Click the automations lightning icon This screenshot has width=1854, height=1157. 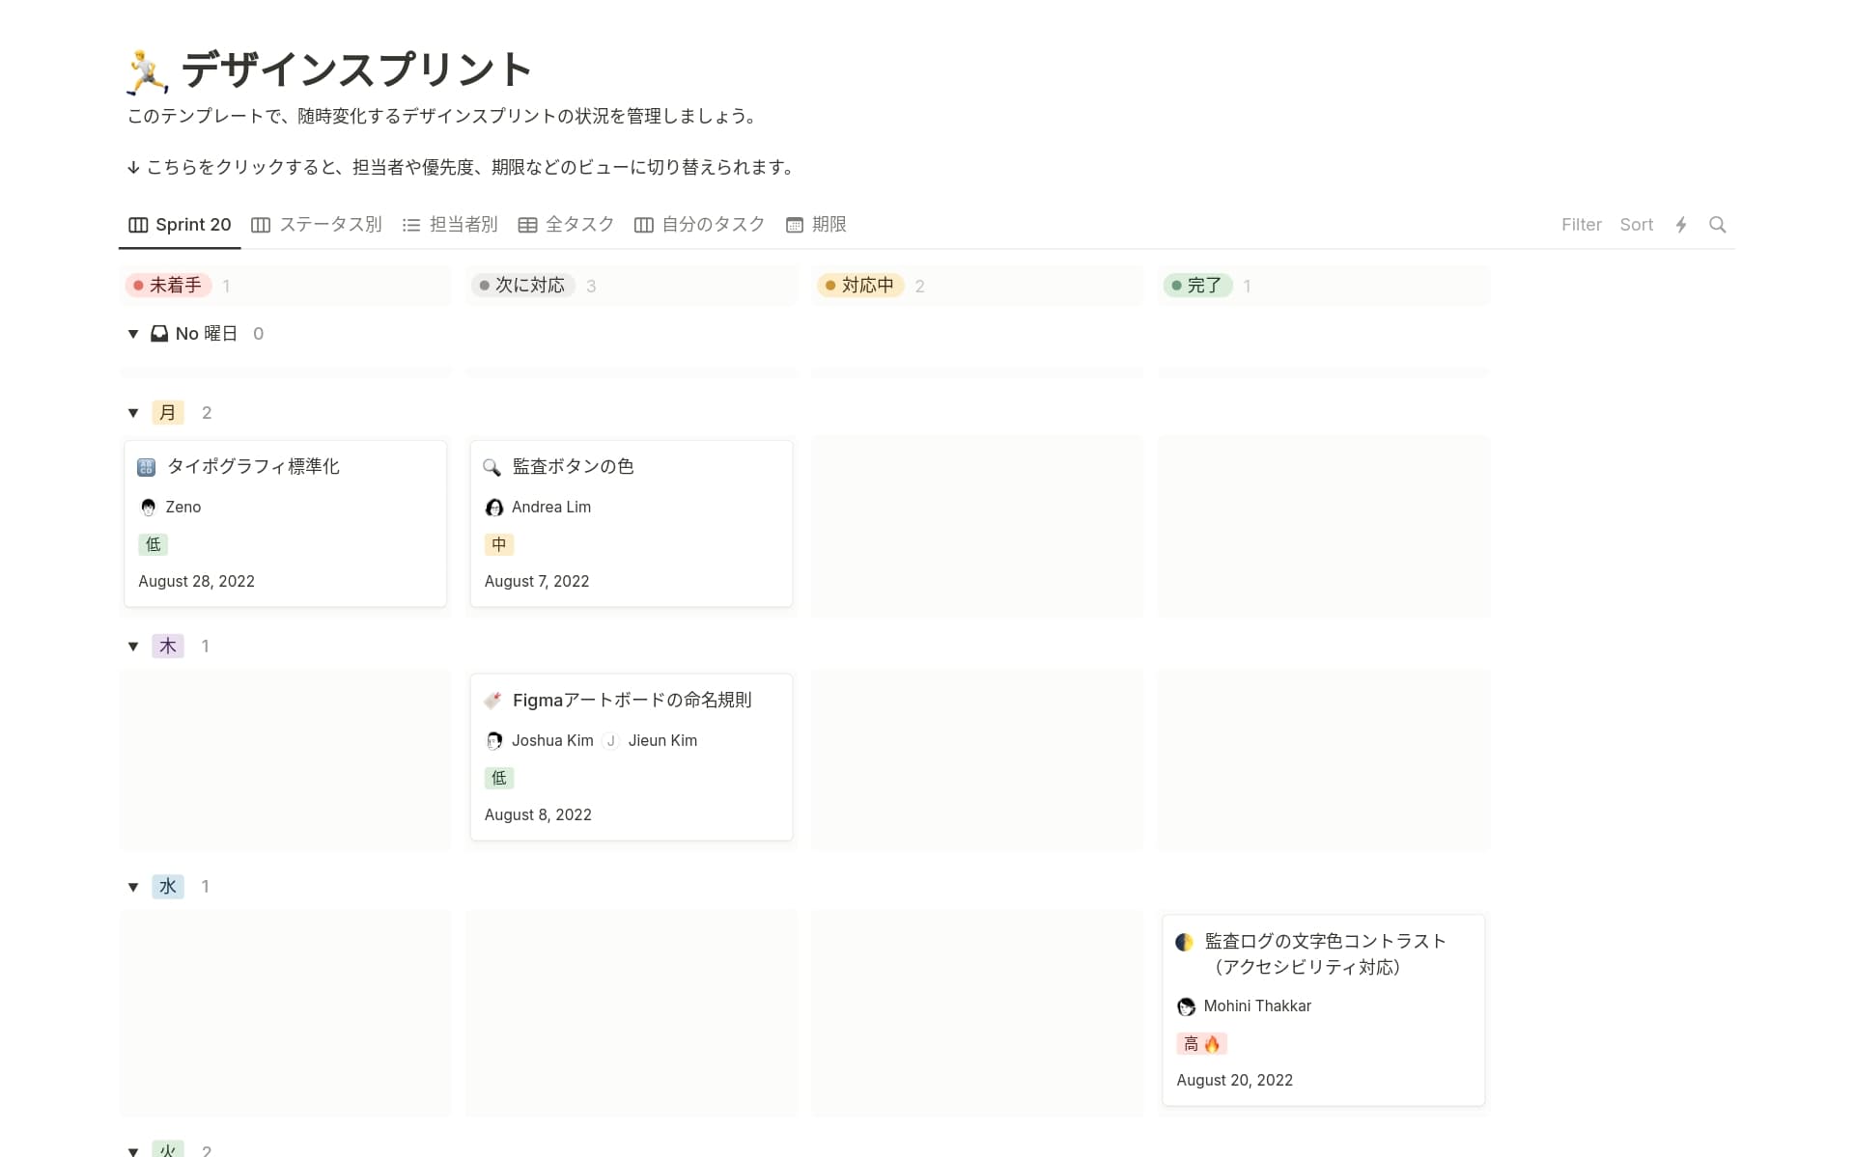[1682, 224]
